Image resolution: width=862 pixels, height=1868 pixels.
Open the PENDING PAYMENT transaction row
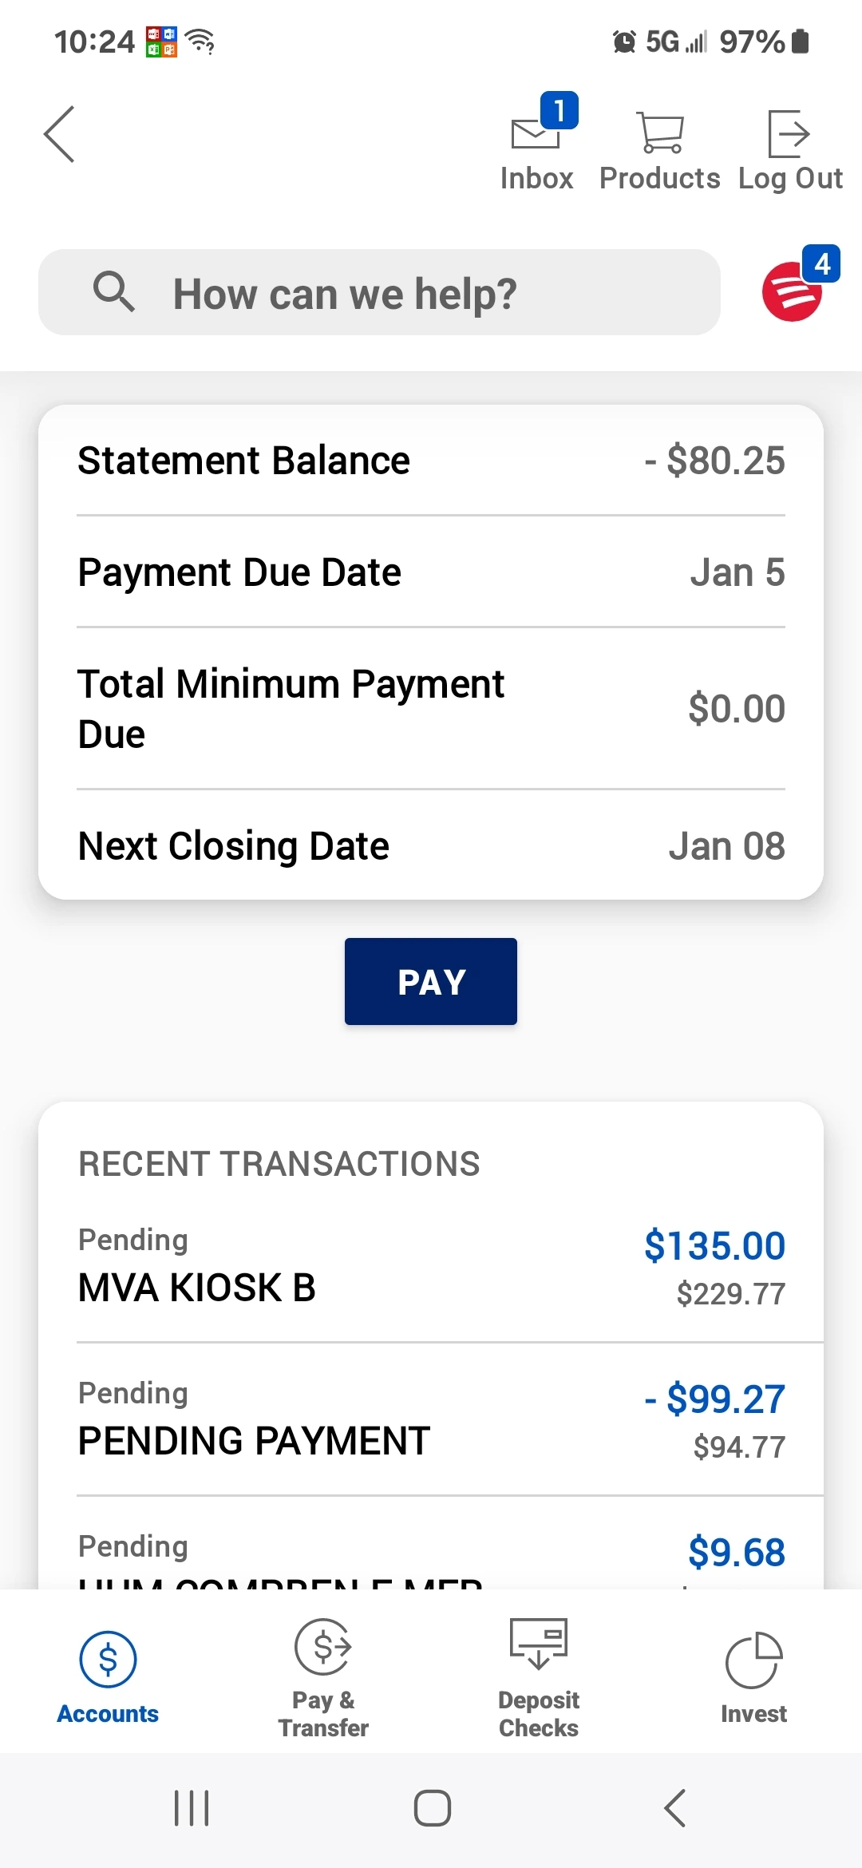click(x=431, y=1419)
